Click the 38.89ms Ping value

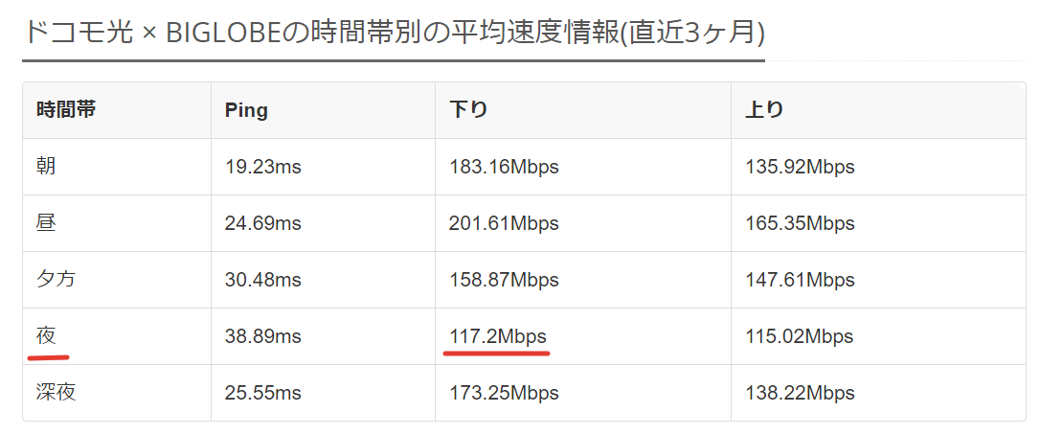tap(263, 336)
